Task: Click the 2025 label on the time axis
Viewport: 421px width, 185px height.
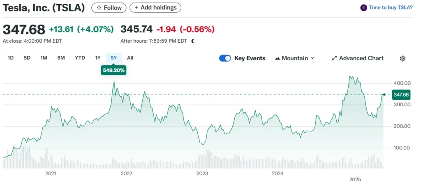Action: click(x=355, y=179)
